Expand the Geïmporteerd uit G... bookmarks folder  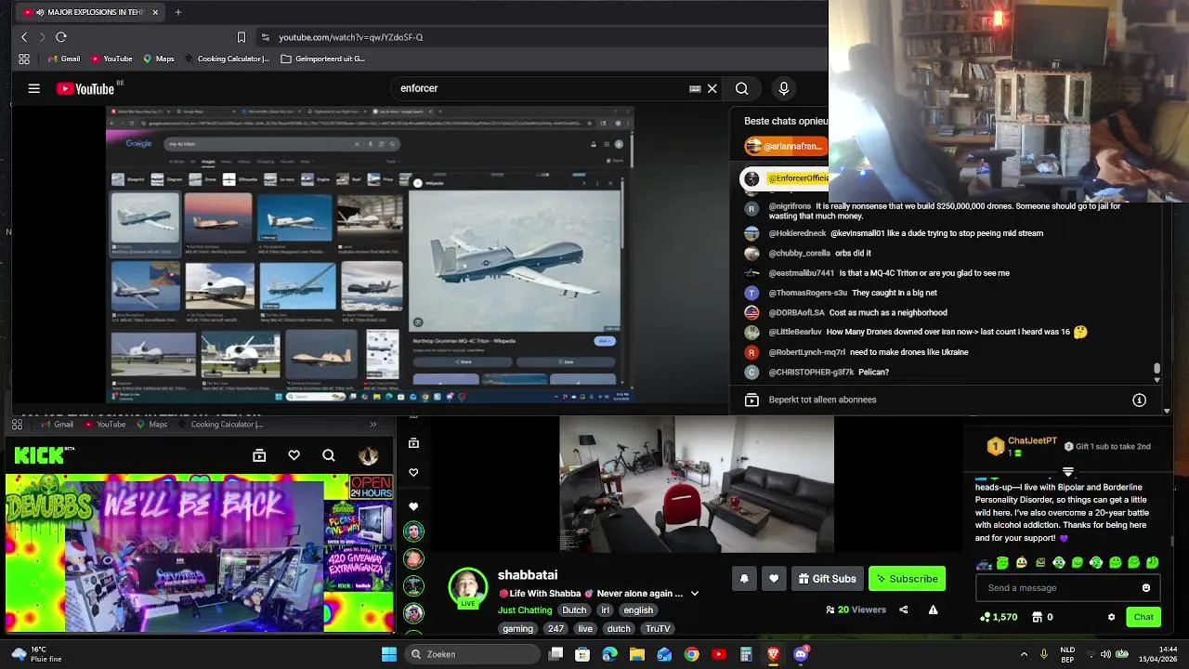(x=323, y=59)
